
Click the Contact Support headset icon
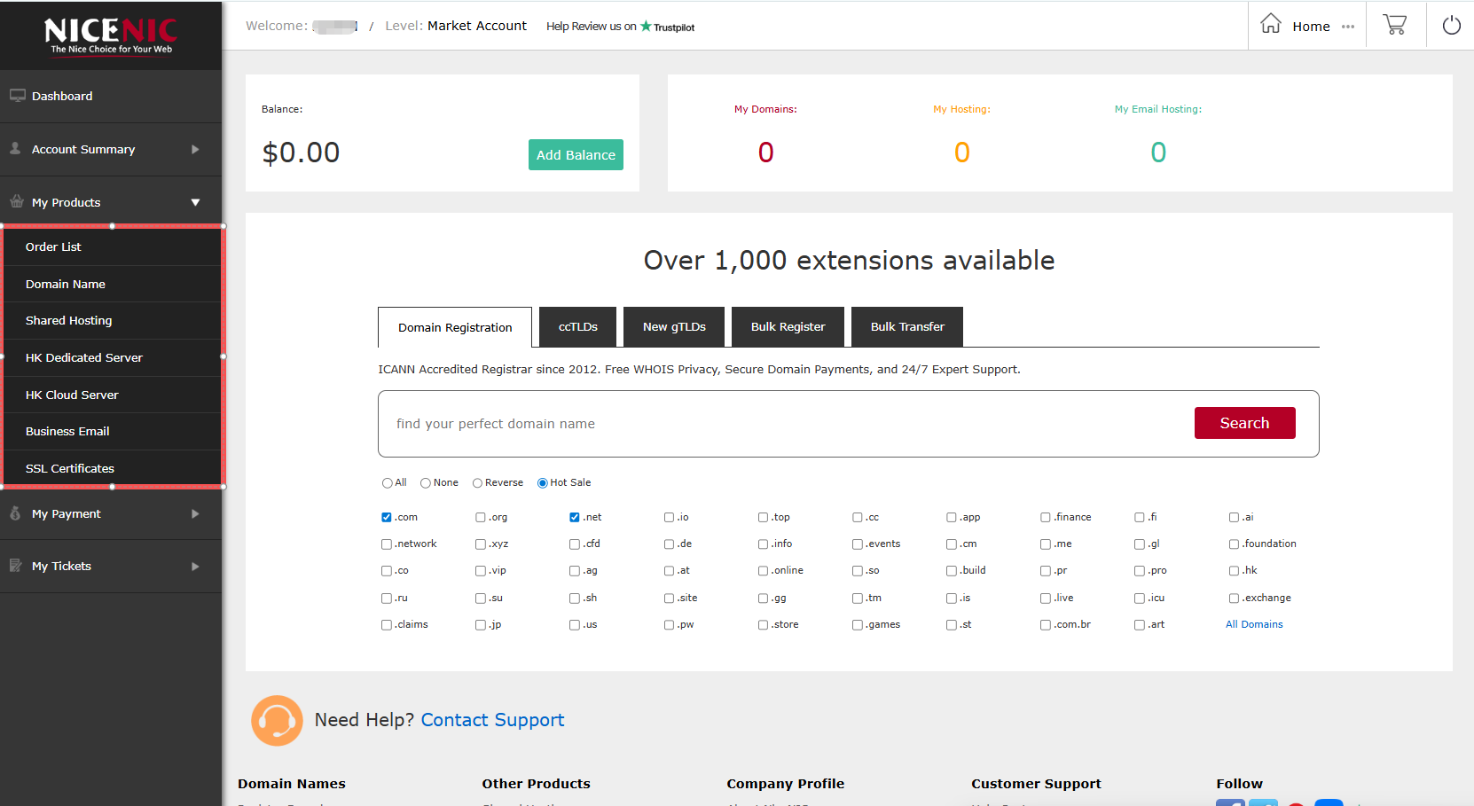(277, 720)
